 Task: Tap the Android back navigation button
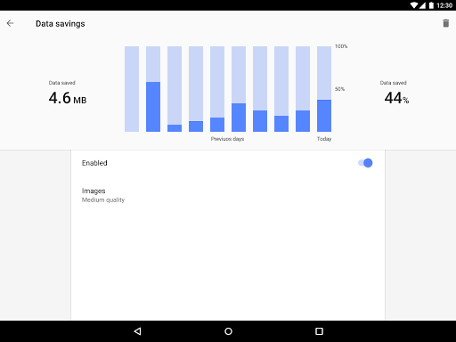(137, 331)
